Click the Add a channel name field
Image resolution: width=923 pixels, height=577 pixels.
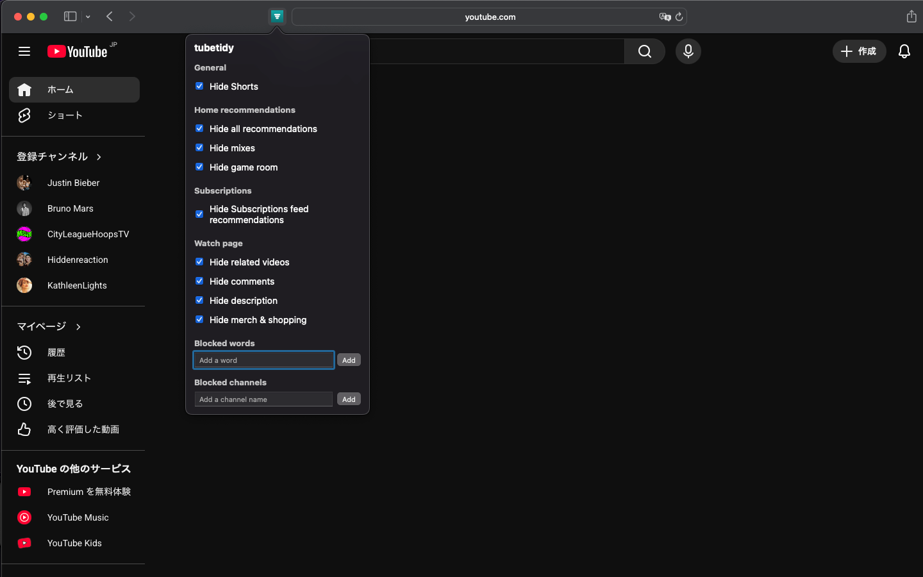coord(263,399)
